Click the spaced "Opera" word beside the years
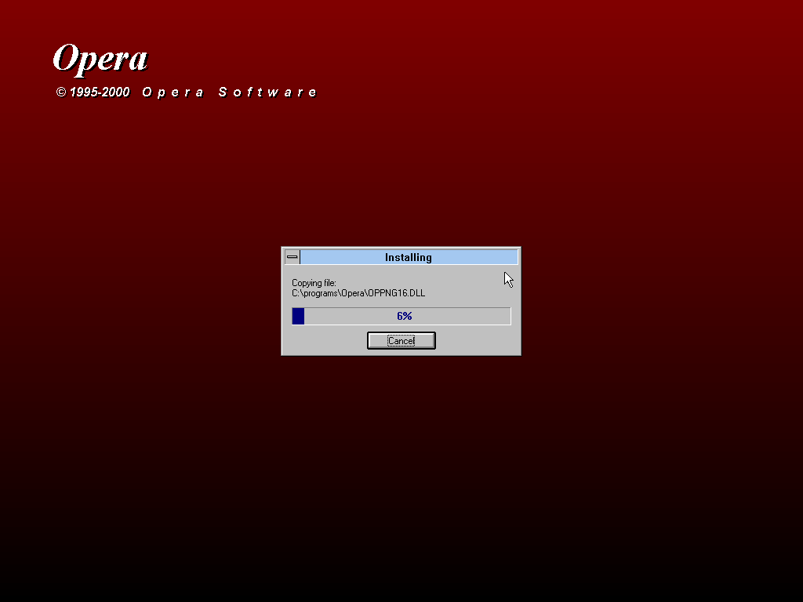This screenshot has width=803, height=602. [x=173, y=92]
